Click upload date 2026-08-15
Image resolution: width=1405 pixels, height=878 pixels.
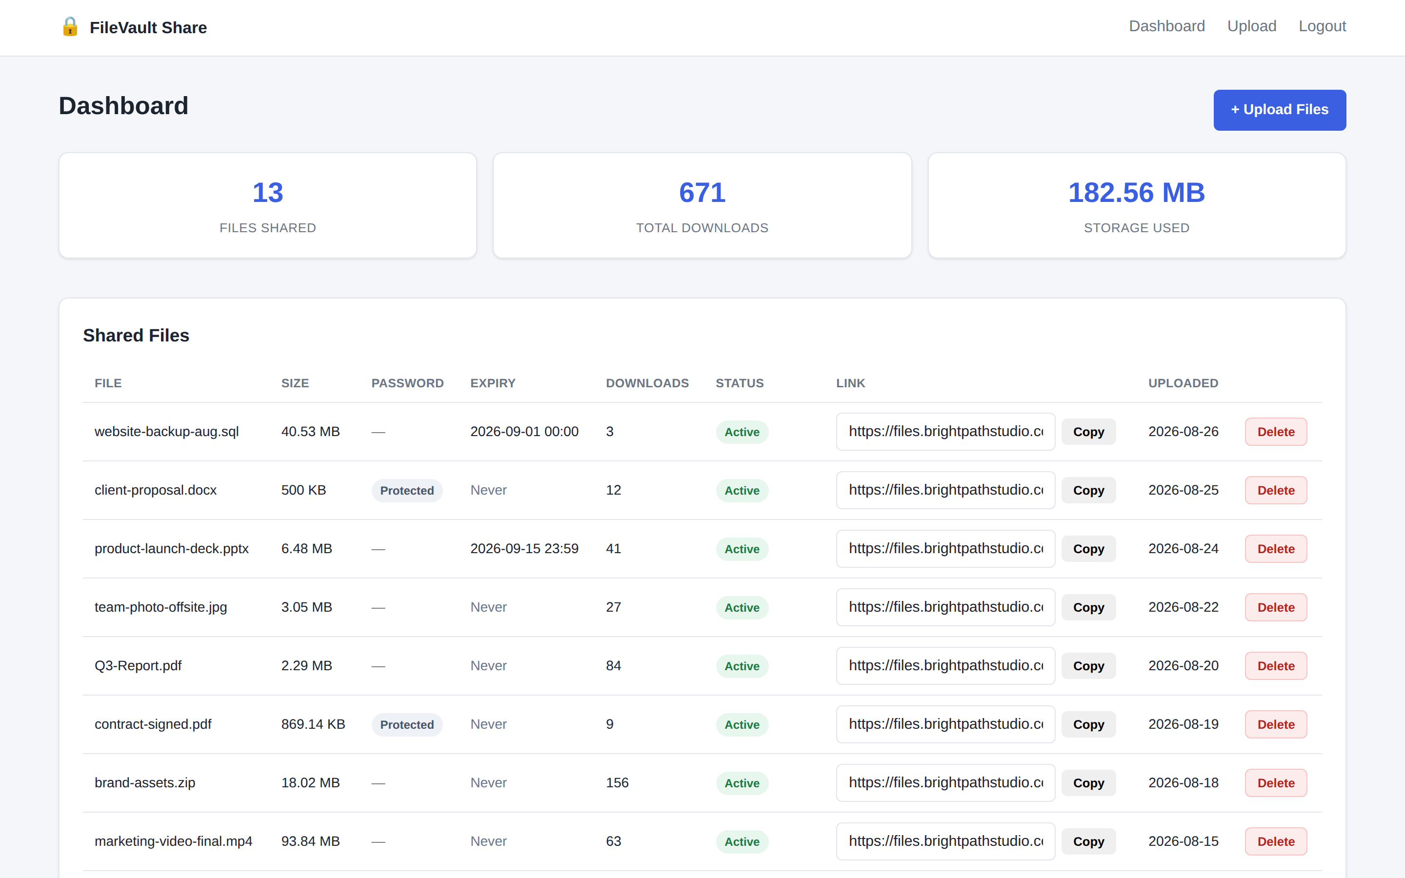tap(1183, 841)
